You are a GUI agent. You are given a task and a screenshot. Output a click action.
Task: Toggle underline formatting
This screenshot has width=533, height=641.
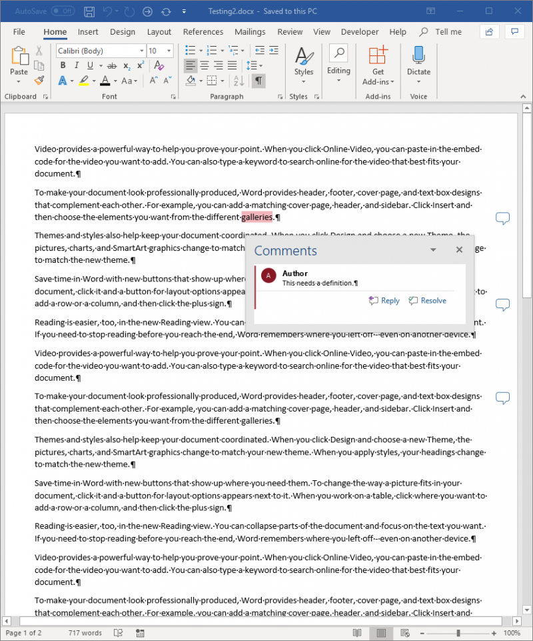[90, 65]
